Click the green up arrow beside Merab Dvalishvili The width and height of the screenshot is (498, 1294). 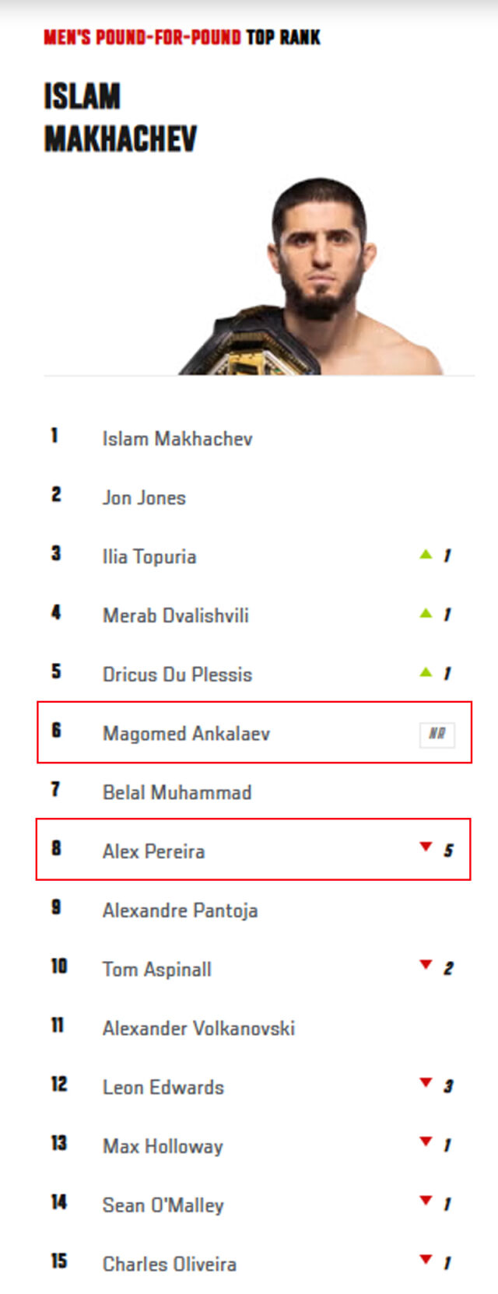(426, 614)
